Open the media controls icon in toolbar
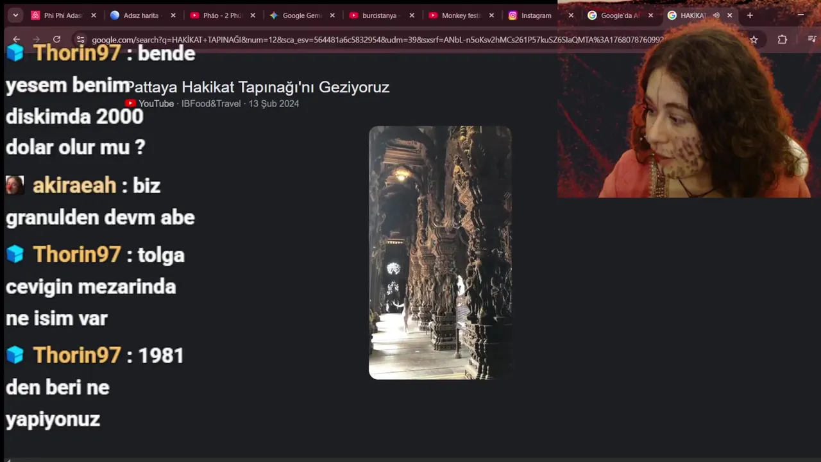The image size is (821, 462). tap(811, 39)
